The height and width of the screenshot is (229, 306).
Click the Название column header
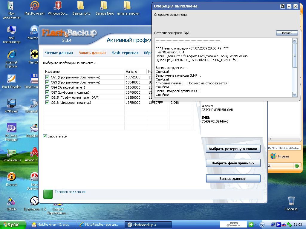pyautogui.click(x=84, y=72)
